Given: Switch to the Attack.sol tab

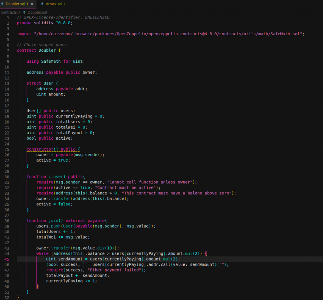Looking at the screenshot, I should click(55, 4).
